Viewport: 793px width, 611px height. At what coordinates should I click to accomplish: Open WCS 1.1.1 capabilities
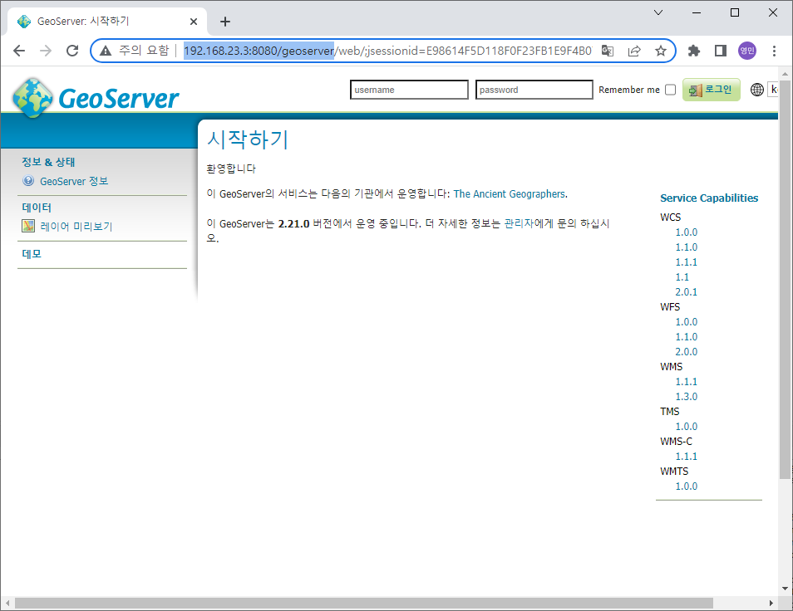pyautogui.click(x=687, y=262)
